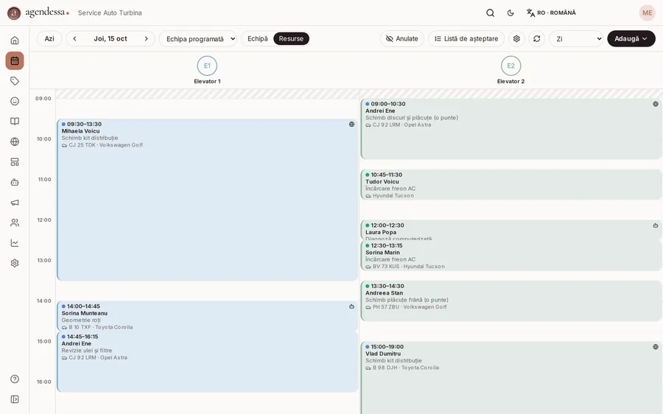Open Andrei Ene 09:00–10:30 appointment

(x=511, y=129)
